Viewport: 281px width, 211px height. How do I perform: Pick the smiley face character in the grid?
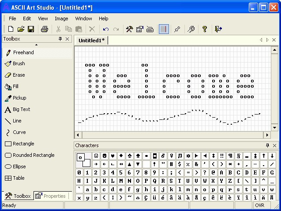(x=96, y=156)
